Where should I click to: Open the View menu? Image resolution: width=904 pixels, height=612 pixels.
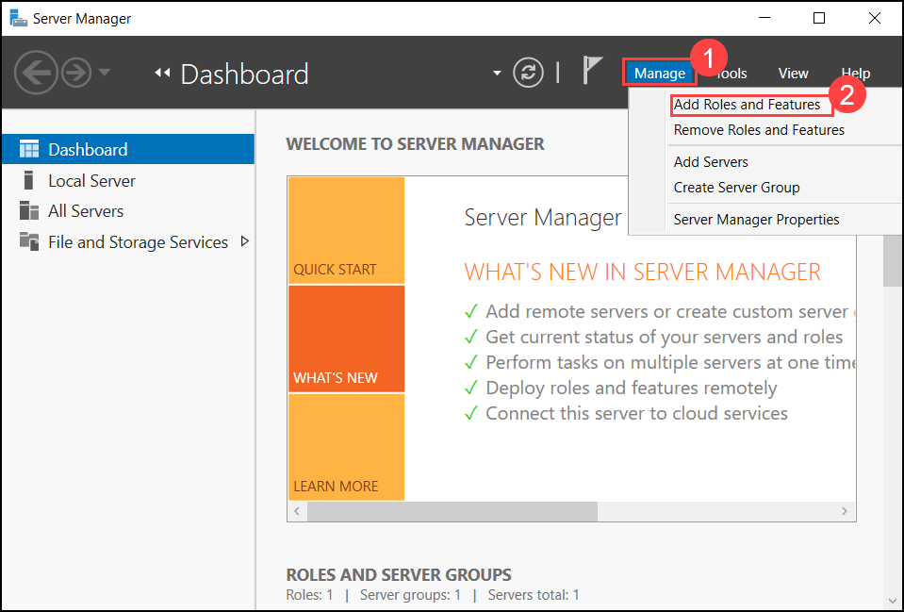coord(794,74)
